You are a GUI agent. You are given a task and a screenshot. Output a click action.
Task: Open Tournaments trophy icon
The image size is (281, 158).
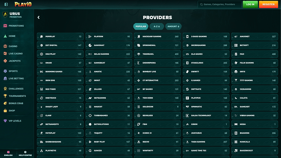5,96
